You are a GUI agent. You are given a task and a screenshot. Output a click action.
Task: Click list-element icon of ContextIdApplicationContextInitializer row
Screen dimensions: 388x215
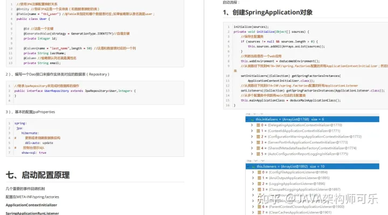258,131
